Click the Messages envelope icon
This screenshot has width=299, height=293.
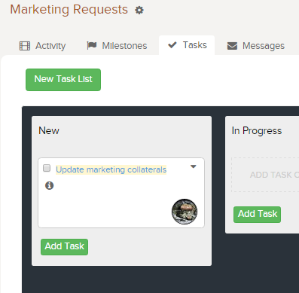click(x=232, y=46)
